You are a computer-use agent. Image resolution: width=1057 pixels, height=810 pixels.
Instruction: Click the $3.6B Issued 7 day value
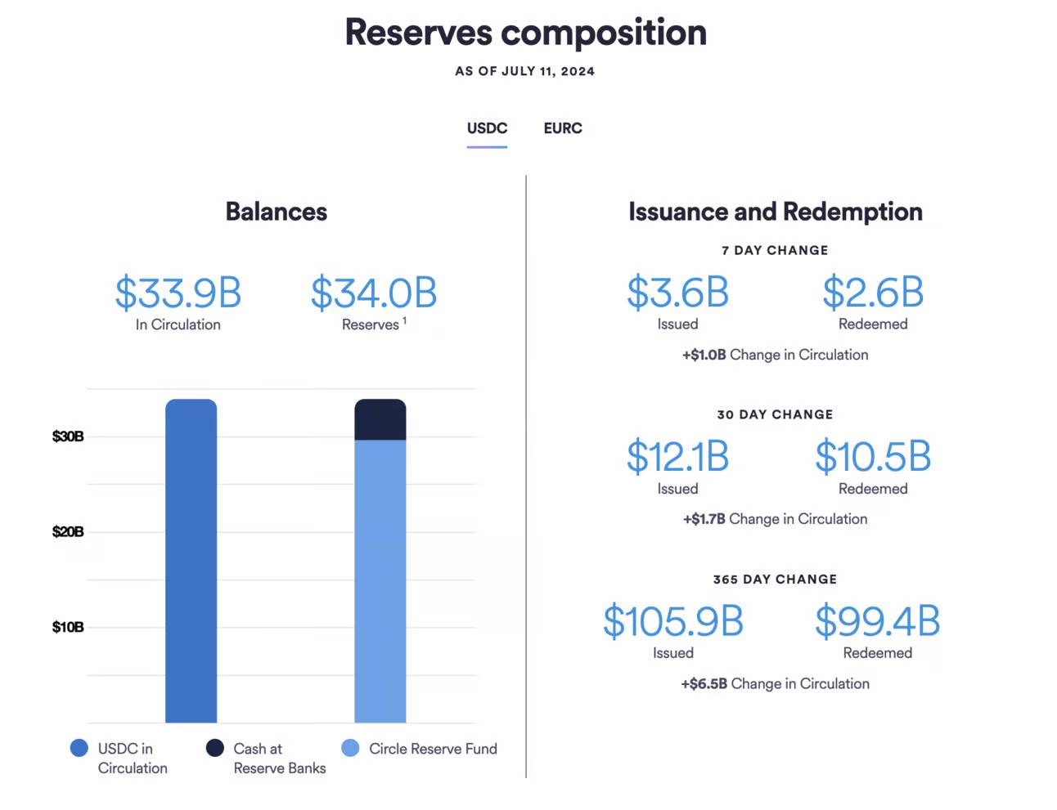[677, 293]
